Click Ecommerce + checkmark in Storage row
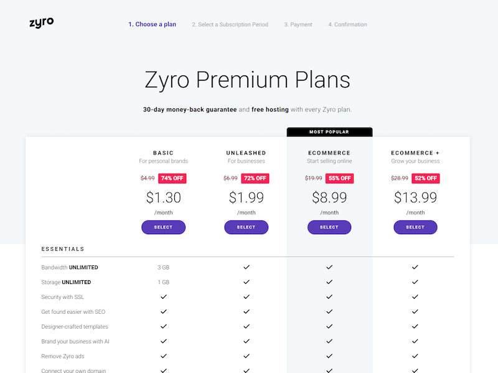 [x=415, y=282]
